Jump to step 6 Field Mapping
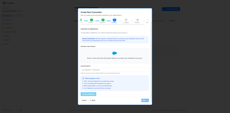Image resolution: width=230 pixels, height=113 pixels. click(137, 20)
